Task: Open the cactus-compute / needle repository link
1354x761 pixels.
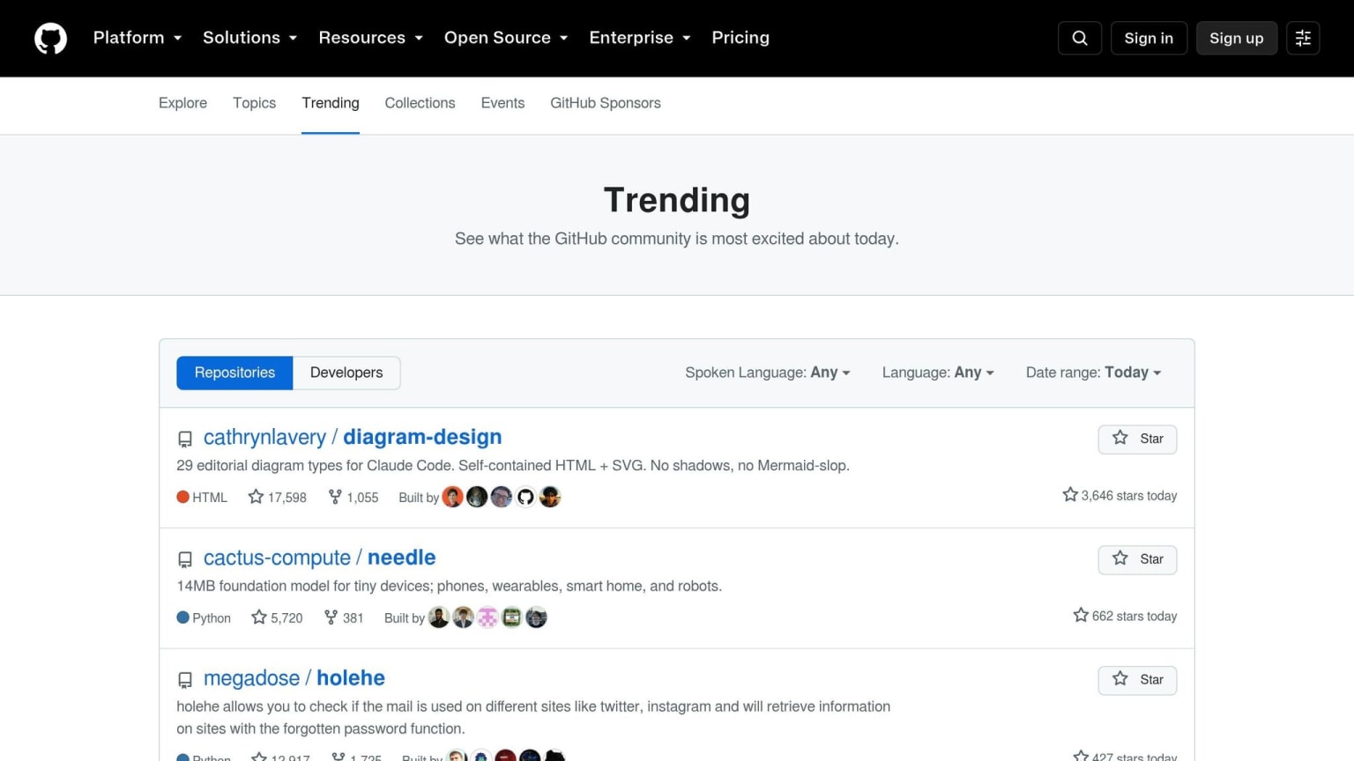Action: click(319, 558)
